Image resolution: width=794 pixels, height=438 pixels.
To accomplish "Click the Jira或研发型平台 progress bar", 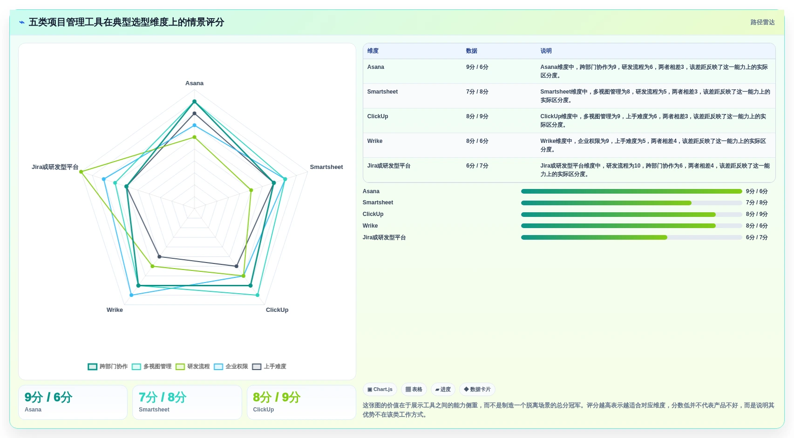I will click(631, 237).
